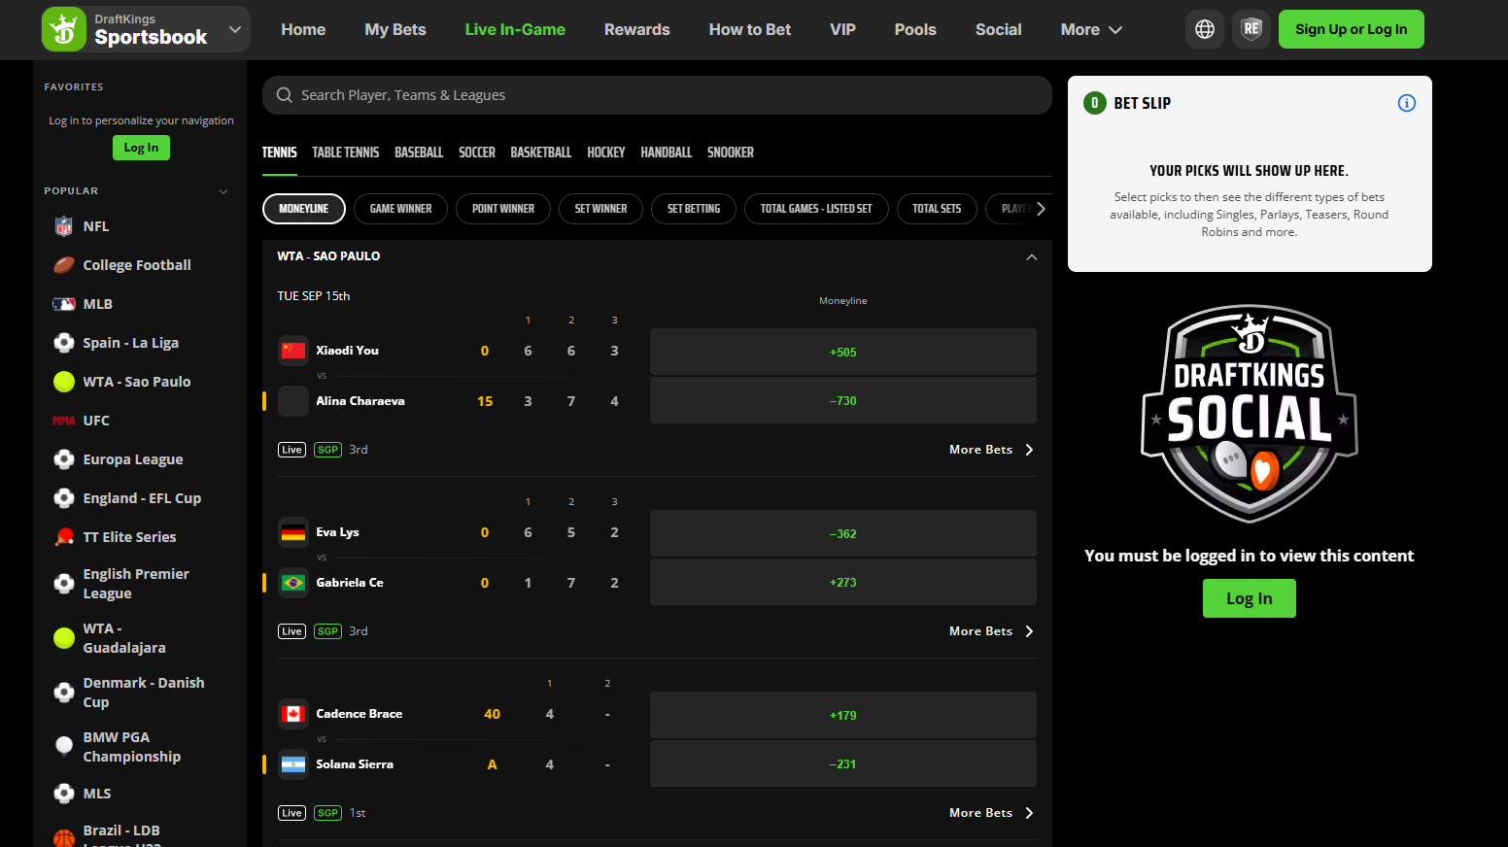Open More Bets for Eva Lys match
The height and width of the screenshot is (847, 1508).
click(x=991, y=631)
